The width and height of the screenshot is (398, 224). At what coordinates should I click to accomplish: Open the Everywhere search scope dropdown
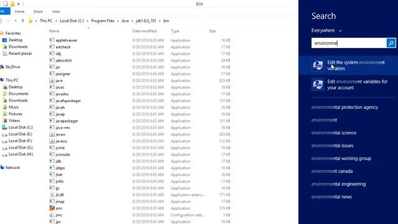326,30
